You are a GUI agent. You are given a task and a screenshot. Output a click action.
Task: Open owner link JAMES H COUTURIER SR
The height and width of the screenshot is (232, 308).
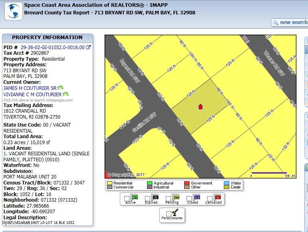pos(30,88)
